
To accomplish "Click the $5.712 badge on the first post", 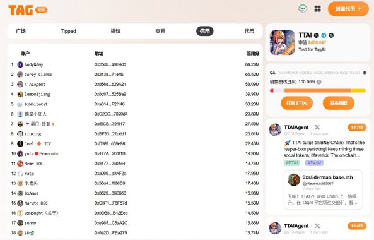I will point(357,128).
